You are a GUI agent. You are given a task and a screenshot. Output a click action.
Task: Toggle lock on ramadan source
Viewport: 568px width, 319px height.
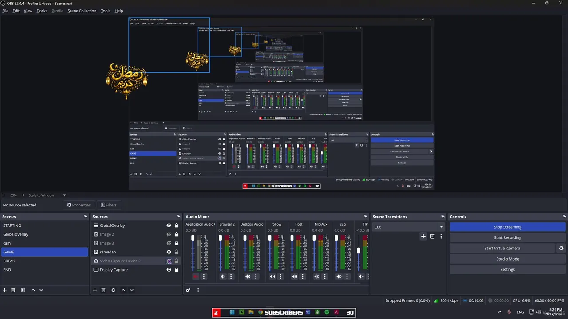pyautogui.click(x=177, y=252)
